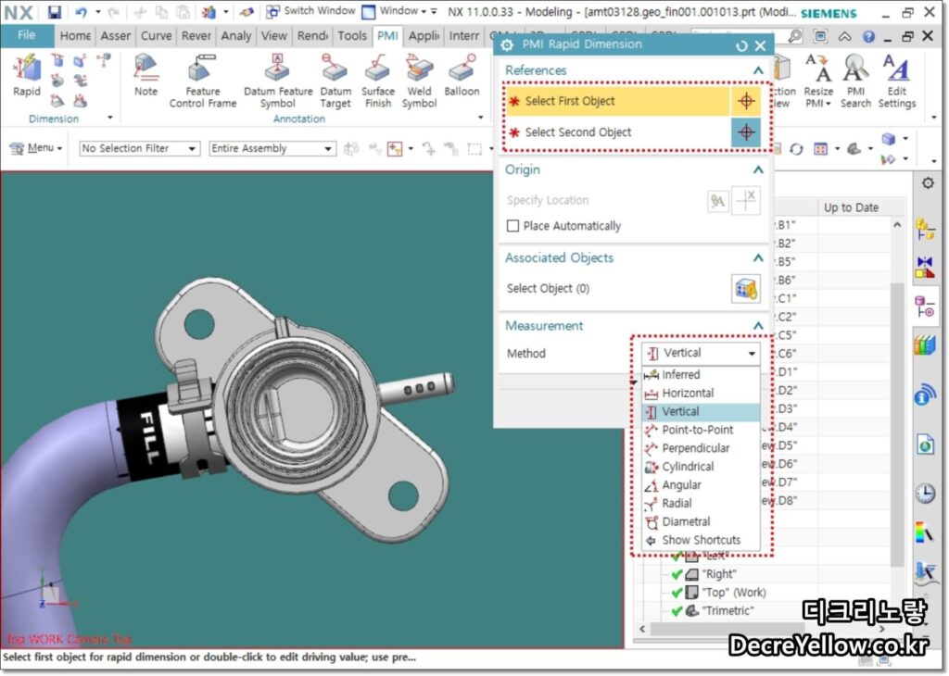949x676 pixels.
Task: Collapse the References section
Action: 758,70
